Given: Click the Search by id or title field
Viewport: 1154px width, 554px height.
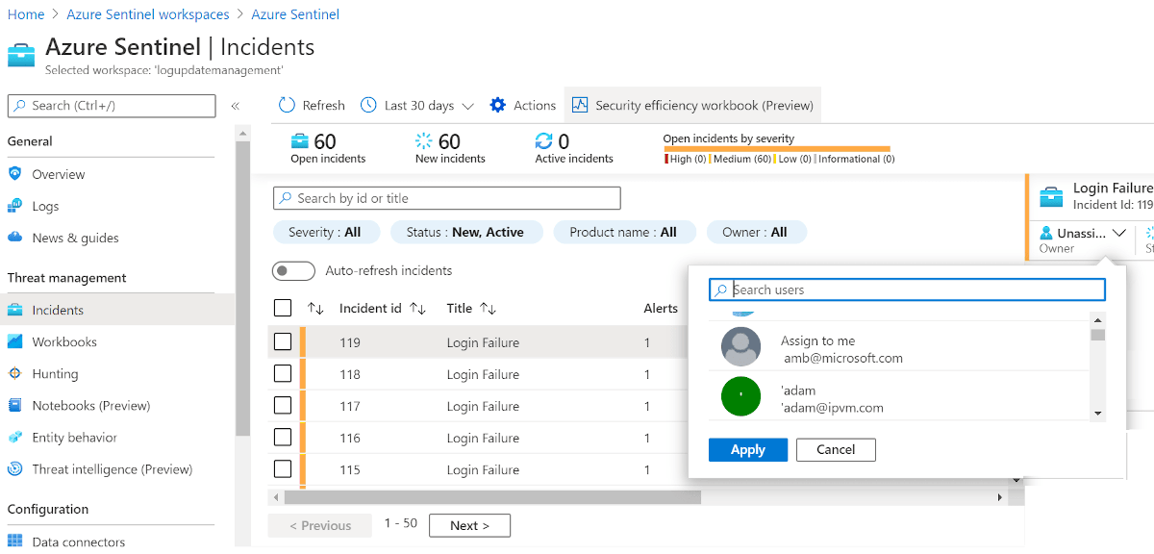Looking at the screenshot, I should [446, 197].
